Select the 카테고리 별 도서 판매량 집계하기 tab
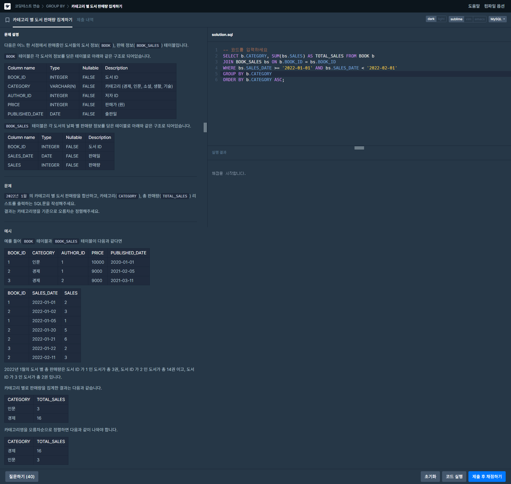This screenshot has width=511, height=484. tap(43, 20)
